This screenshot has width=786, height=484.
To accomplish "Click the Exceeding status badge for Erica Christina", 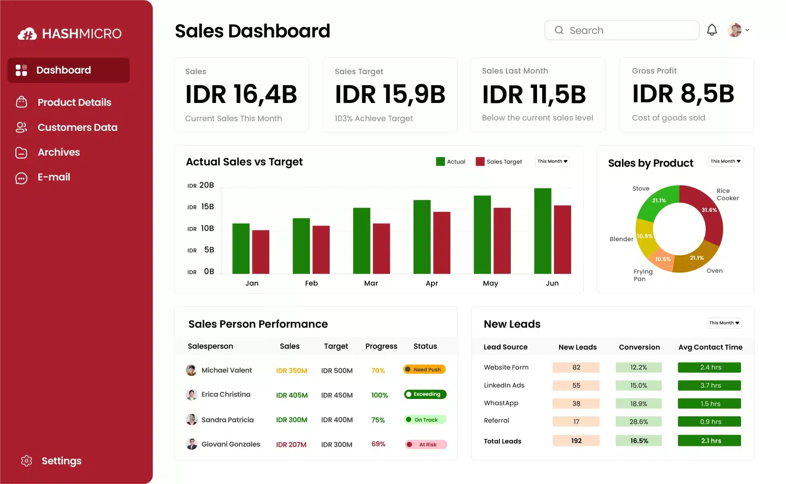I will pos(425,394).
